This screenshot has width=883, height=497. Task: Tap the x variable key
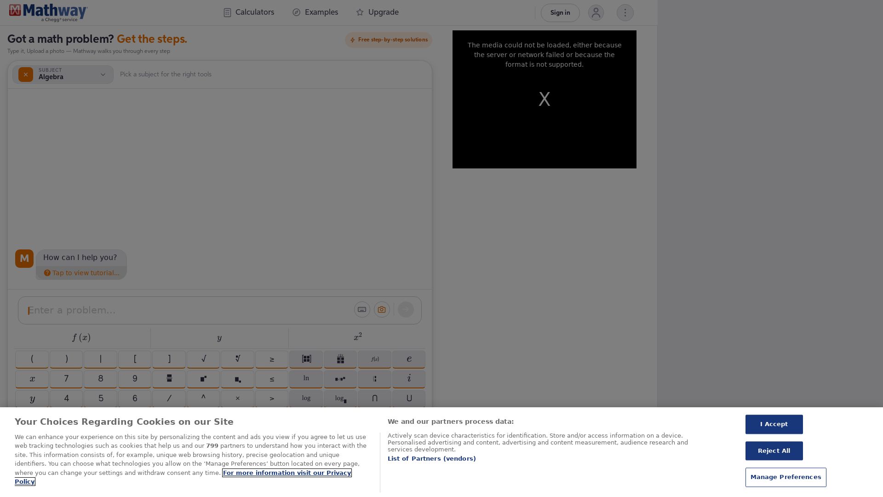click(32, 379)
